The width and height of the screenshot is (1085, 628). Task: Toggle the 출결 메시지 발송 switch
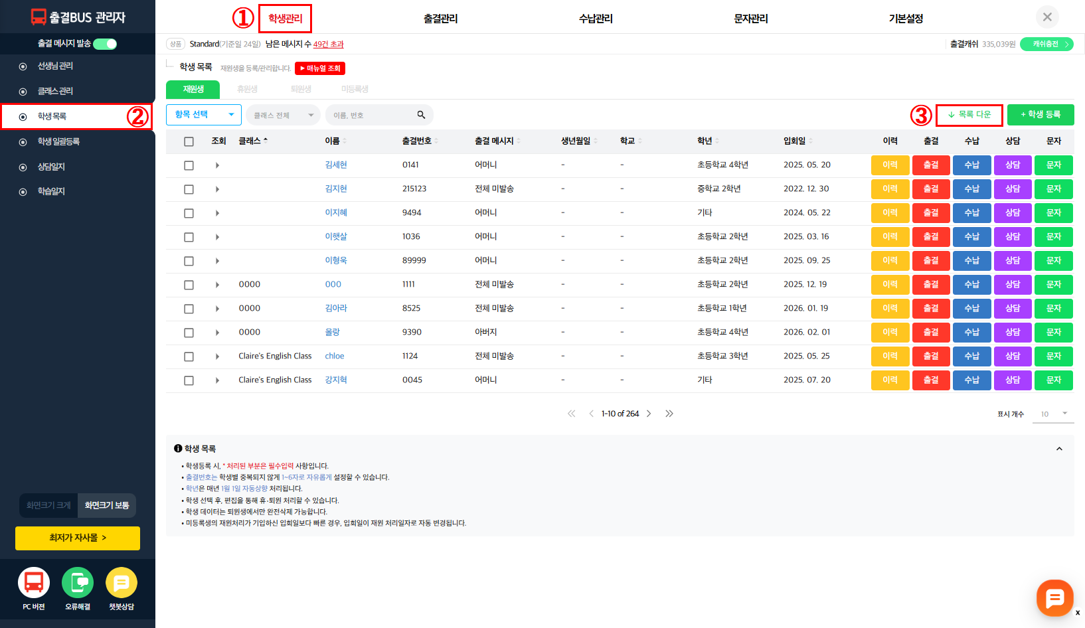click(105, 44)
